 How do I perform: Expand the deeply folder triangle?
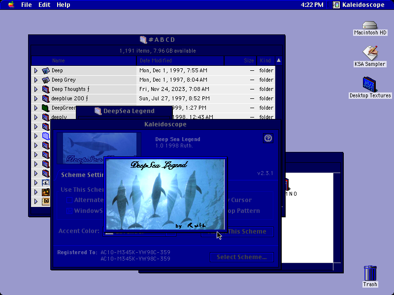(x=36, y=117)
